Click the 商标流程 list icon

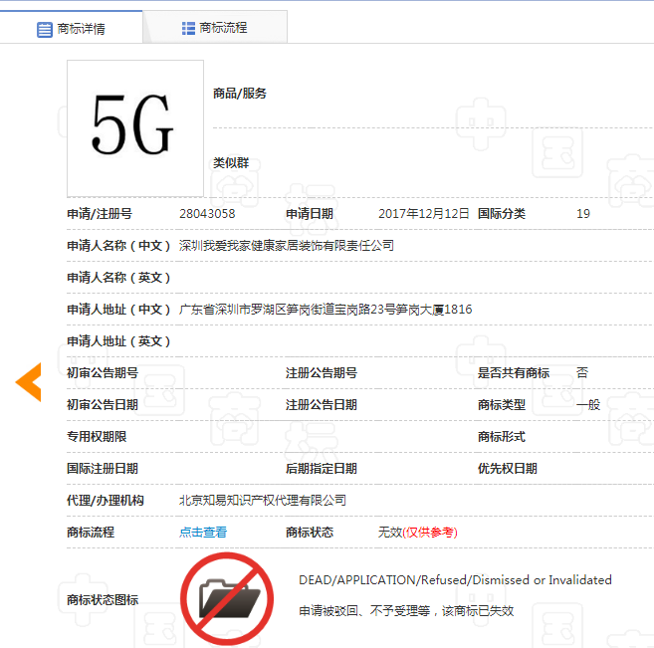click(188, 28)
